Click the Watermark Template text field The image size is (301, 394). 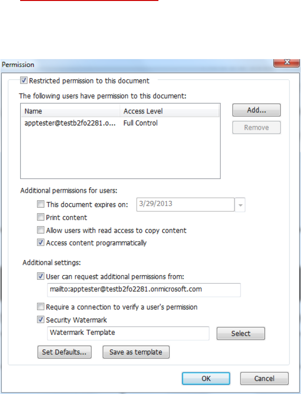coord(128,332)
